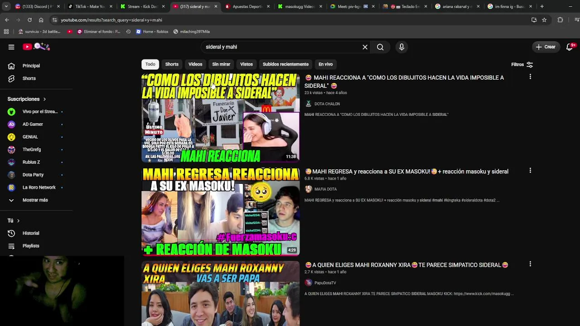Screen dimensions: 580x326
Task: Open three-dot menu for dibujitos video
Action: coord(530,77)
